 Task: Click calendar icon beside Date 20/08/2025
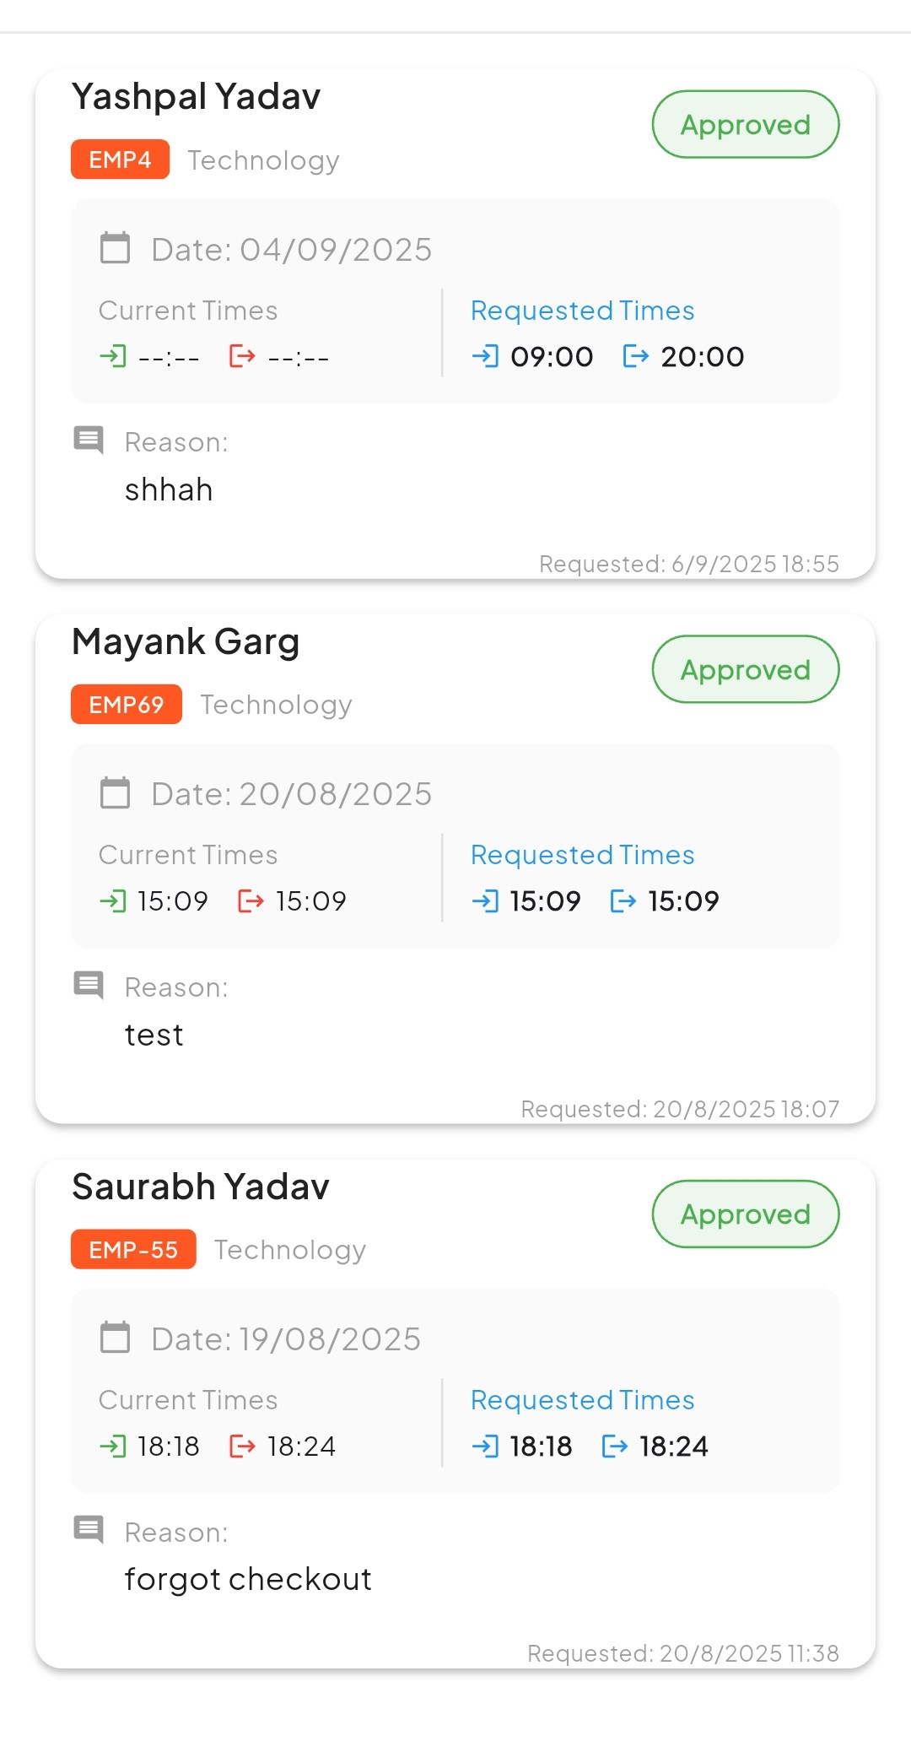[x=116, y=793]
